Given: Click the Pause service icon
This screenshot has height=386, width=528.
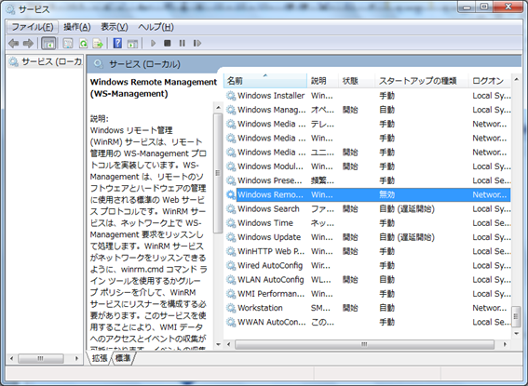Looking at the screenshot, I should tap(183, 44).
